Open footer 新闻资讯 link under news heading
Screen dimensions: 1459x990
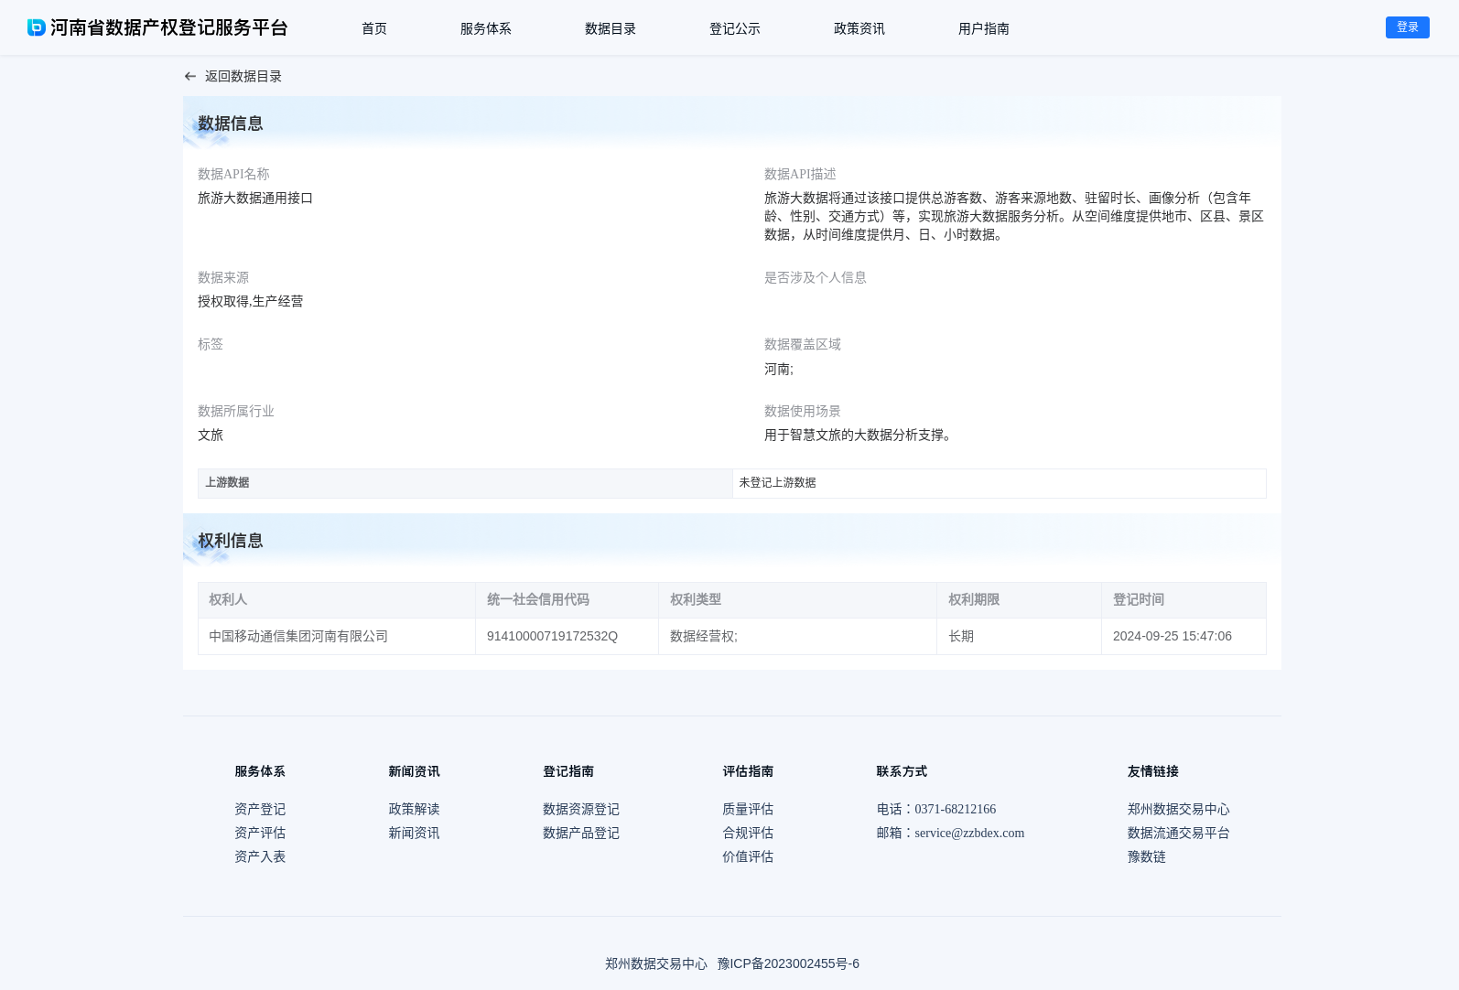[414, 833]
